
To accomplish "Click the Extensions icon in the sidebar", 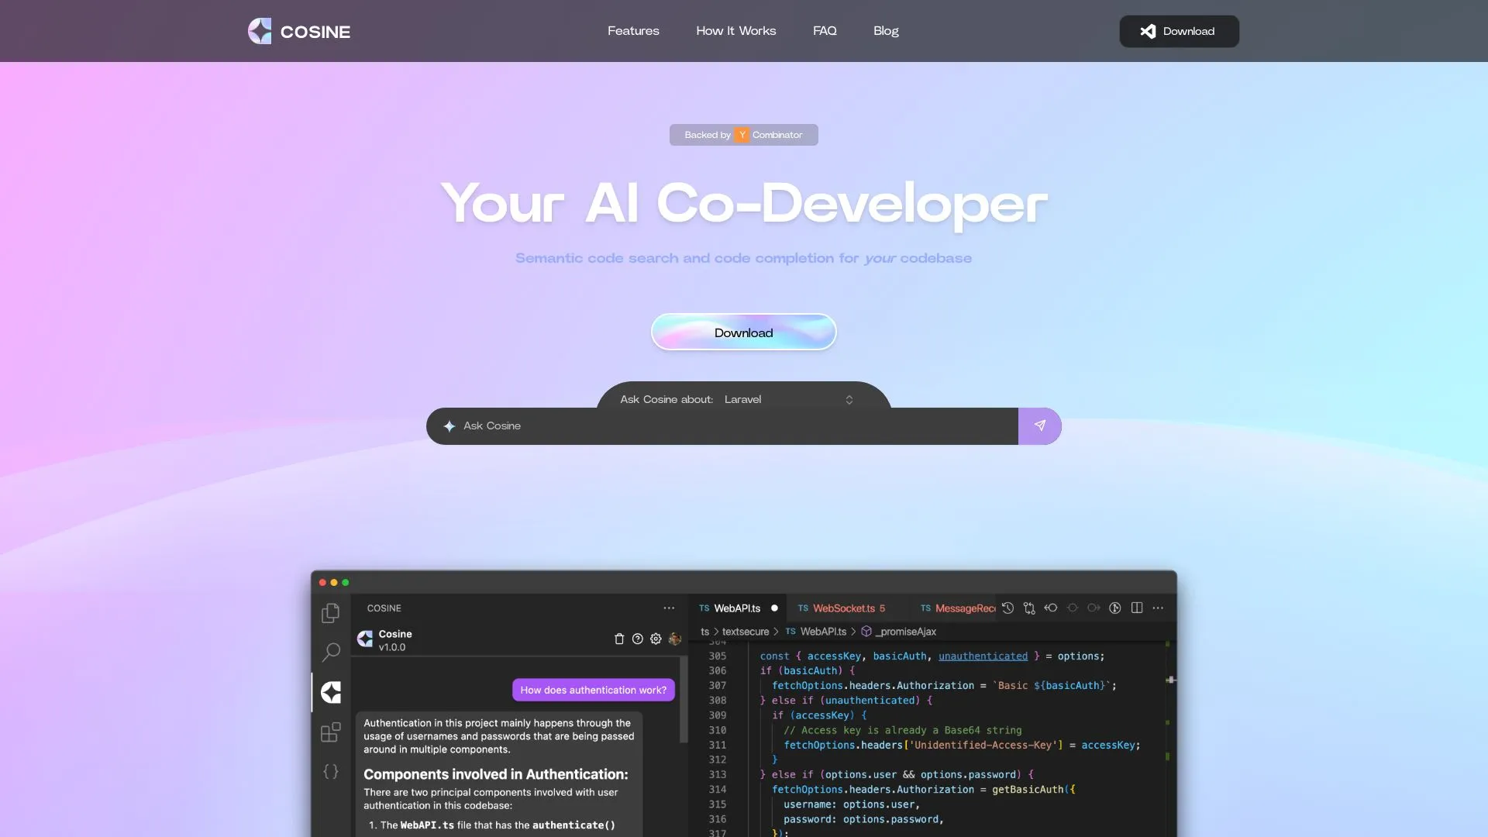I will (x=331, y=732).
